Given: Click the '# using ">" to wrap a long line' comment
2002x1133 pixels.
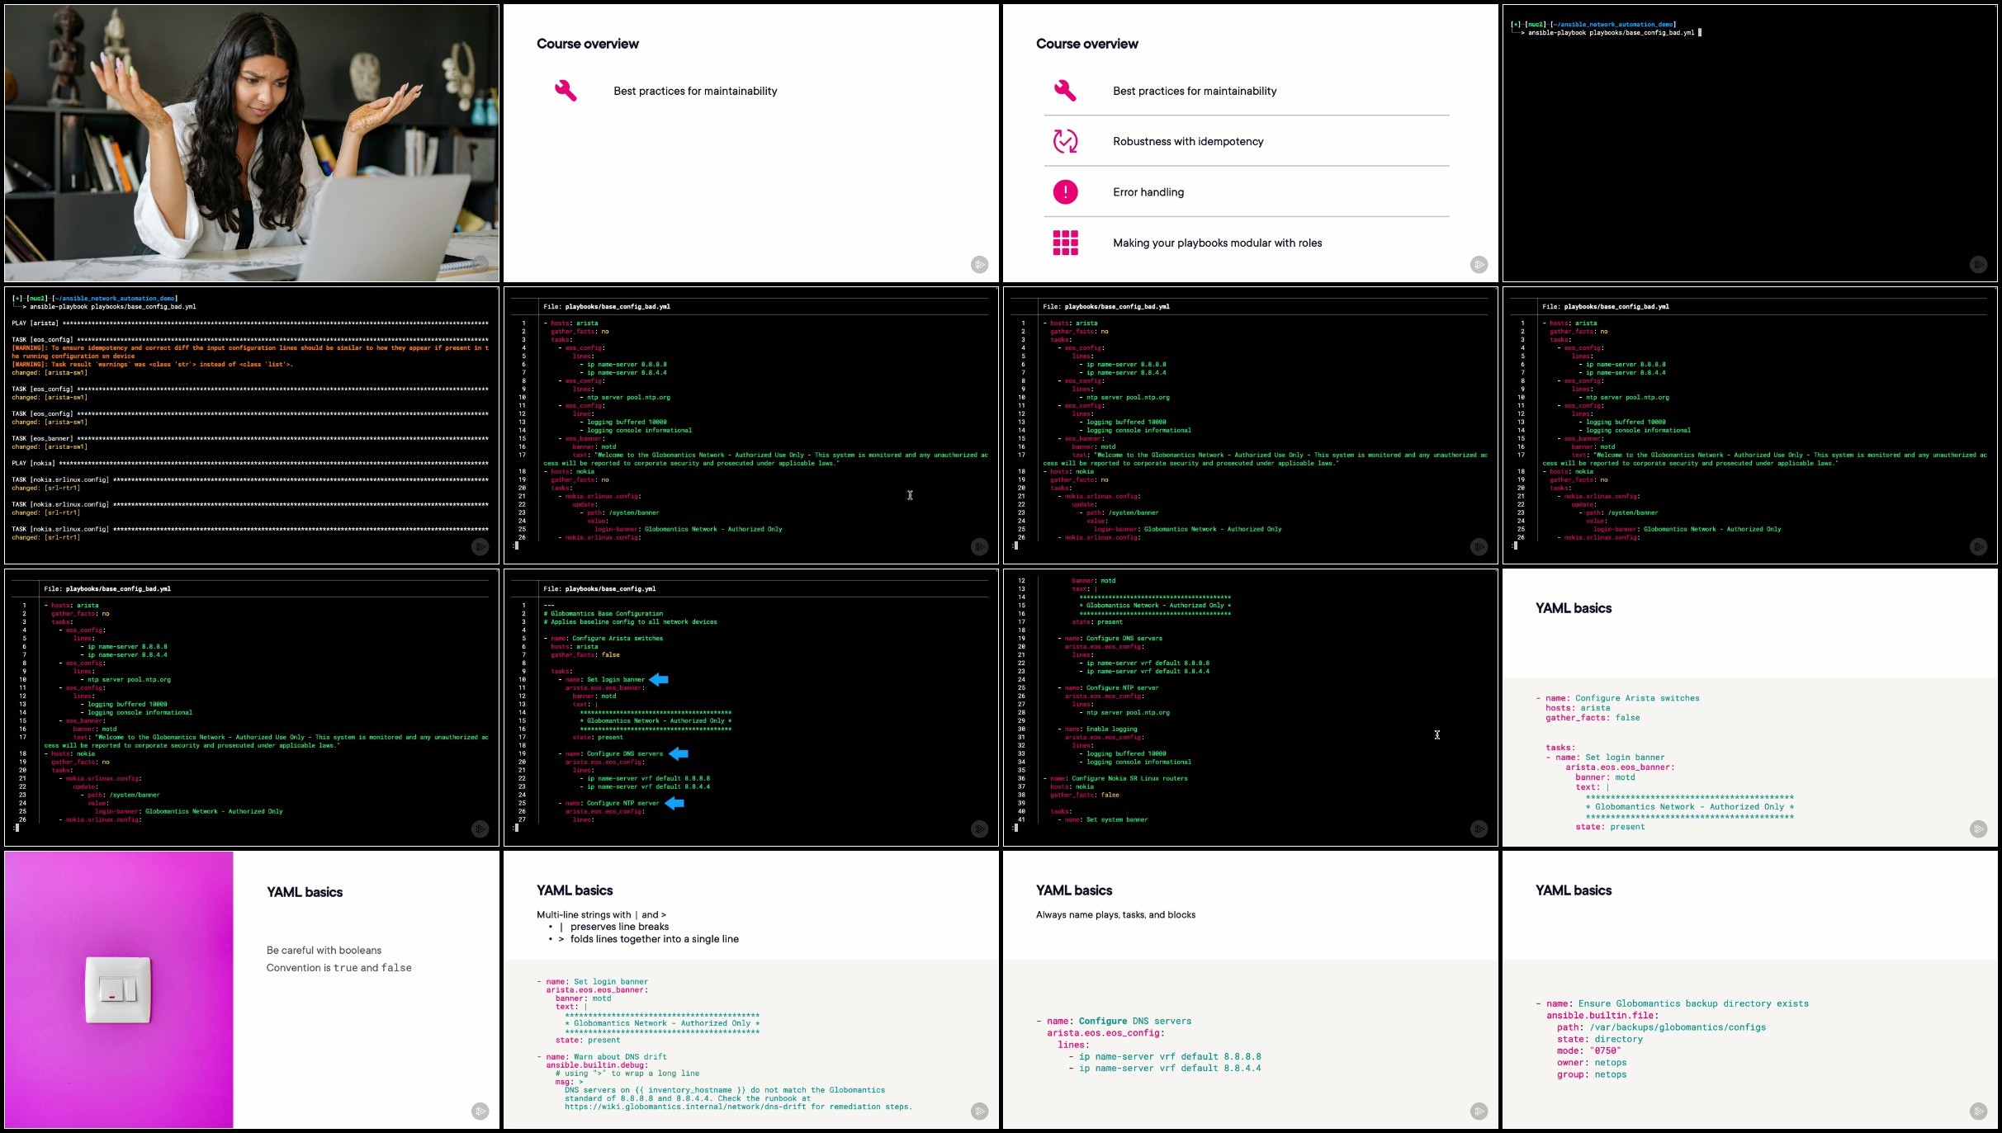Looking at the screenshot, I should [627, 1074].
